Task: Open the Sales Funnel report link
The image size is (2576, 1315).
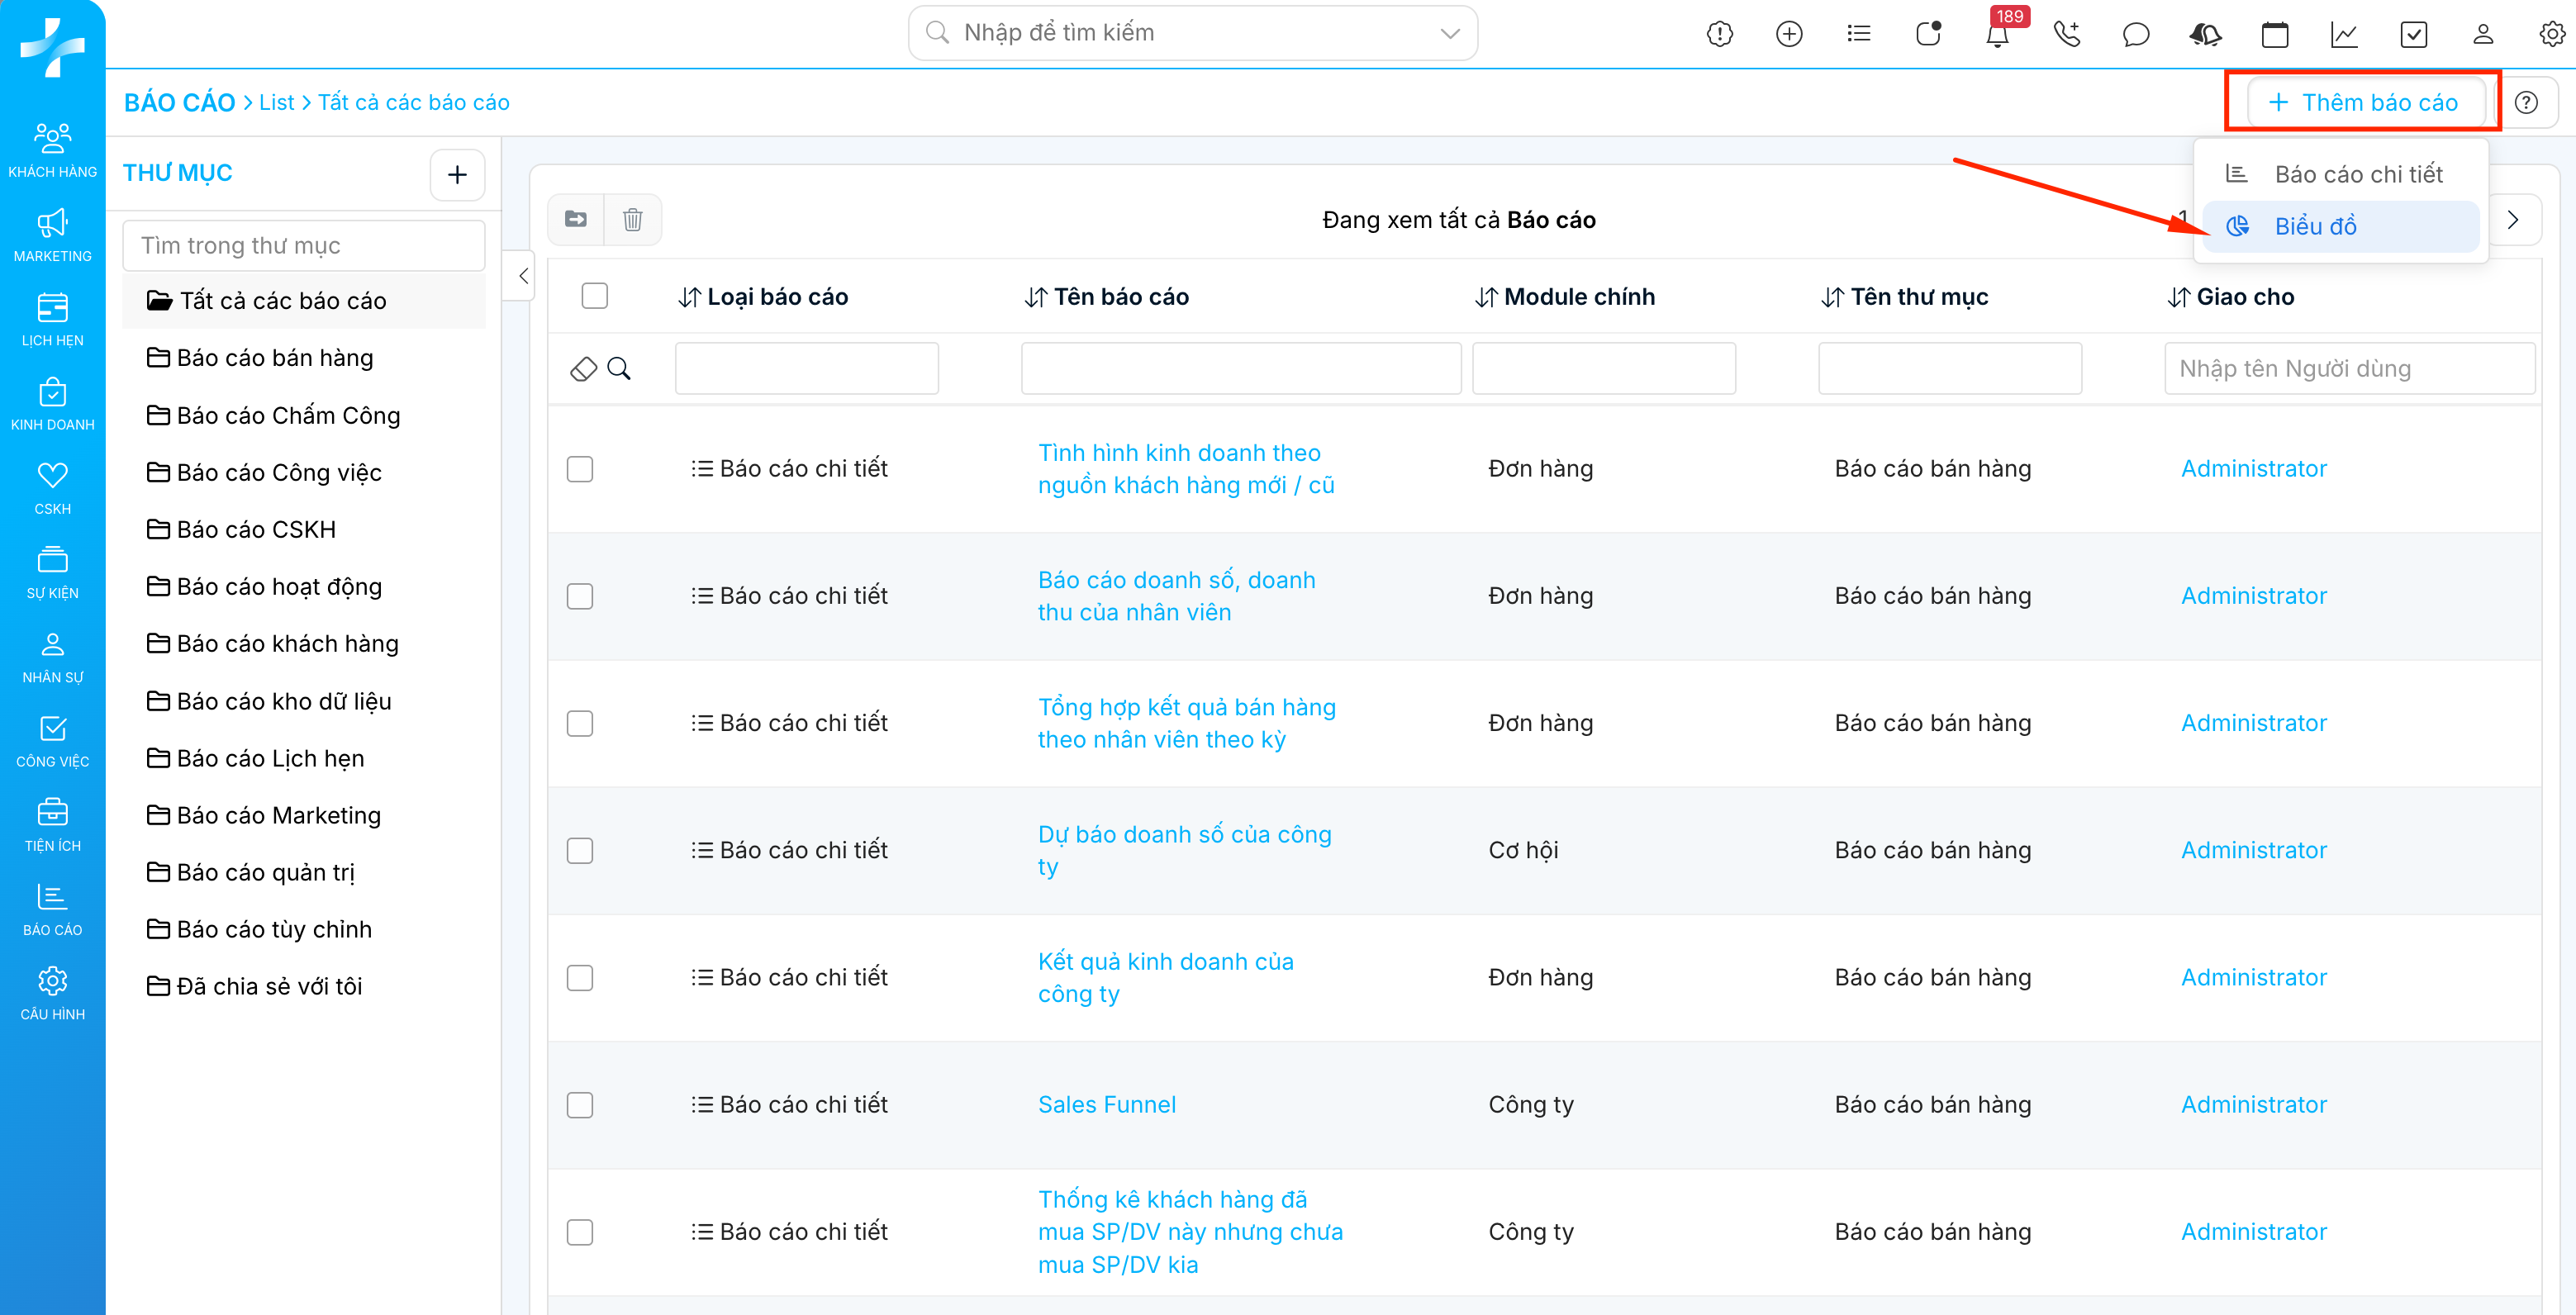Action: click(1106, 1105)
